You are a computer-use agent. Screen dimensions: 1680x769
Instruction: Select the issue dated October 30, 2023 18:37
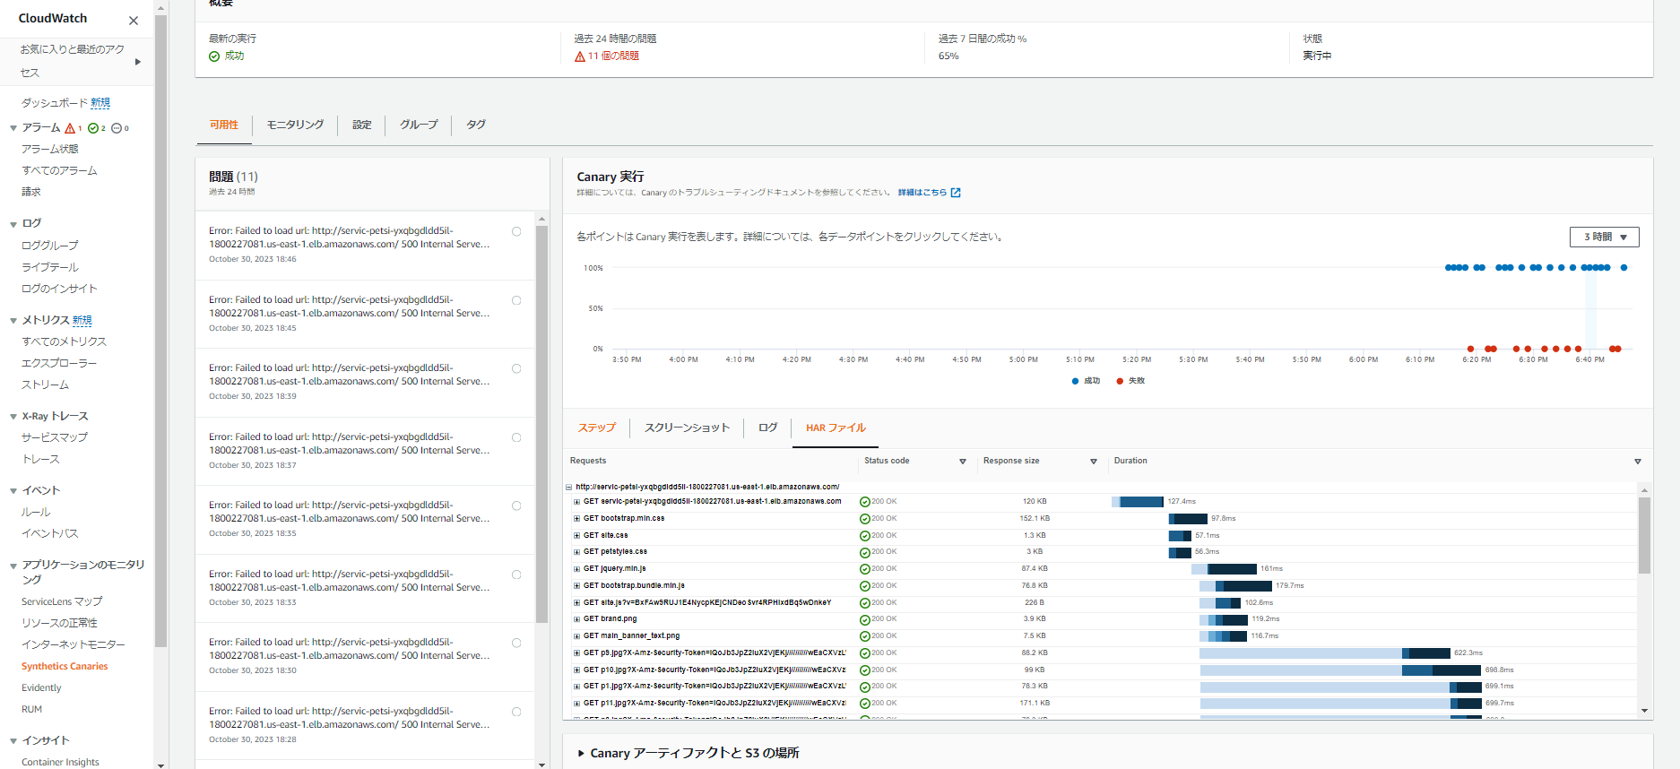[x=516, y=437]
